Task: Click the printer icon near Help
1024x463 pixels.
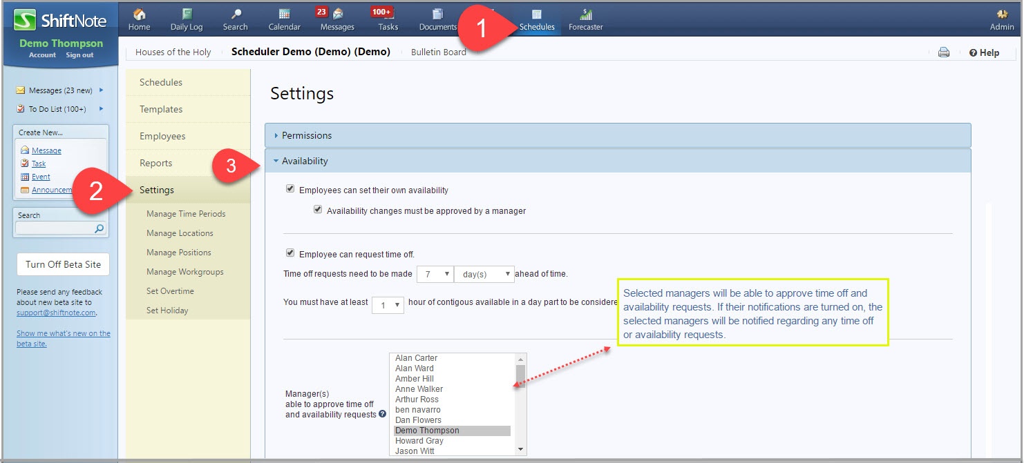Action: [944, 52]
